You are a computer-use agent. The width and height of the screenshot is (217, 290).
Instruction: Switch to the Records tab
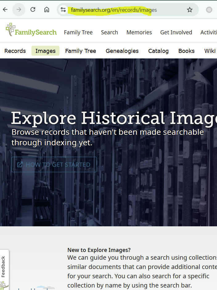pyautogui.click(x=15, y=51)
